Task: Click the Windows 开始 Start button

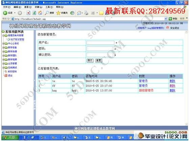Action: pyautogui.click(x=10, y=138)
